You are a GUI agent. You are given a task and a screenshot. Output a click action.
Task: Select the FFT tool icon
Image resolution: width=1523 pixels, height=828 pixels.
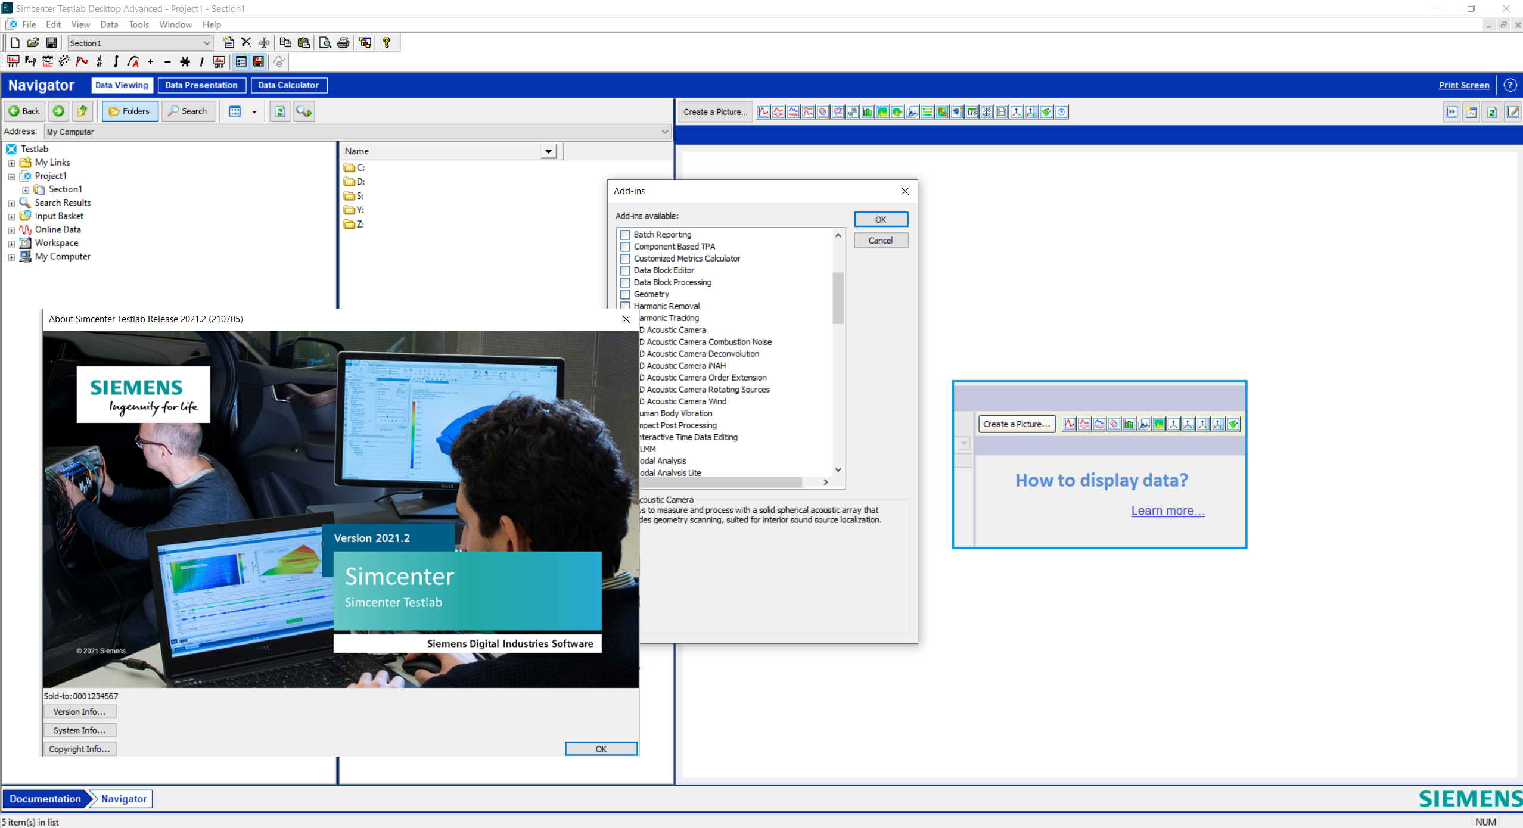(x=13, y=61)
